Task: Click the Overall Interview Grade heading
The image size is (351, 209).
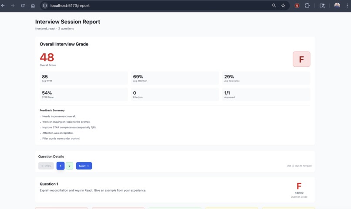Action: coord(64,44)
